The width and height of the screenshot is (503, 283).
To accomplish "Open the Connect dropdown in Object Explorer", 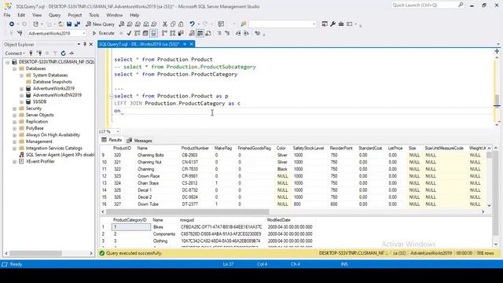I will (x=15, y=53).
